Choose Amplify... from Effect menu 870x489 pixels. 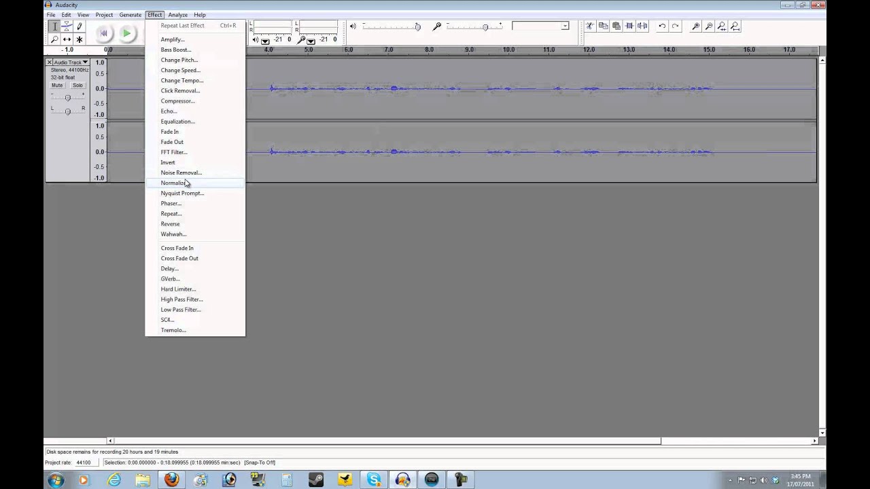(x=195, y=39)
